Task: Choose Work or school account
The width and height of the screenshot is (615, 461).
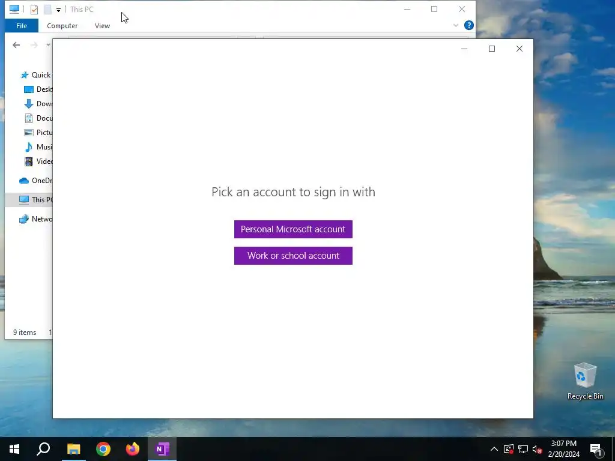Action: click(x=293, y=256)
